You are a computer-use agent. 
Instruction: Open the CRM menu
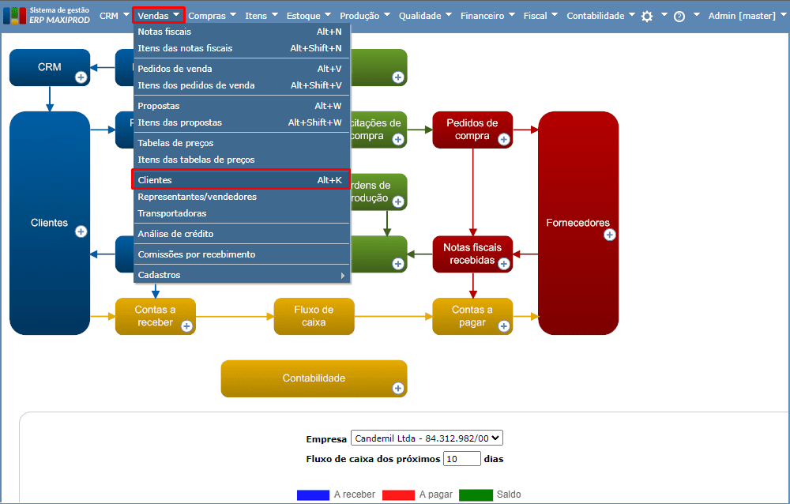pos(114,16)
